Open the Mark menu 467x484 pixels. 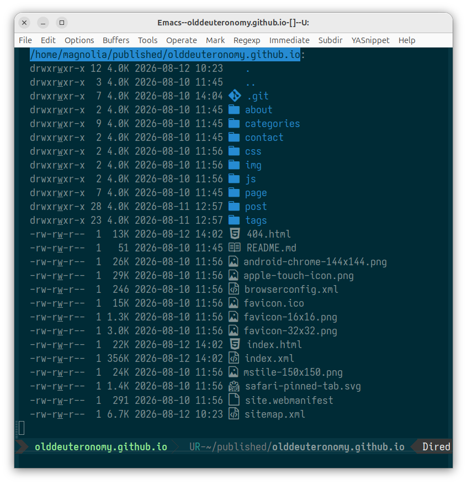pos(215,40)
